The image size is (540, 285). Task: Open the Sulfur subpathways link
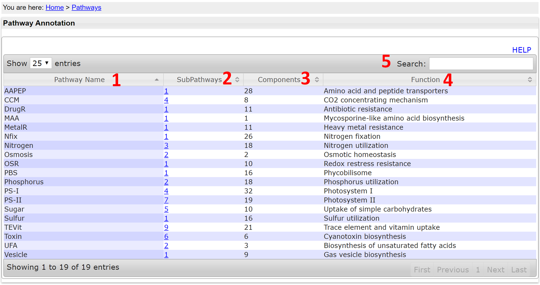166,218
